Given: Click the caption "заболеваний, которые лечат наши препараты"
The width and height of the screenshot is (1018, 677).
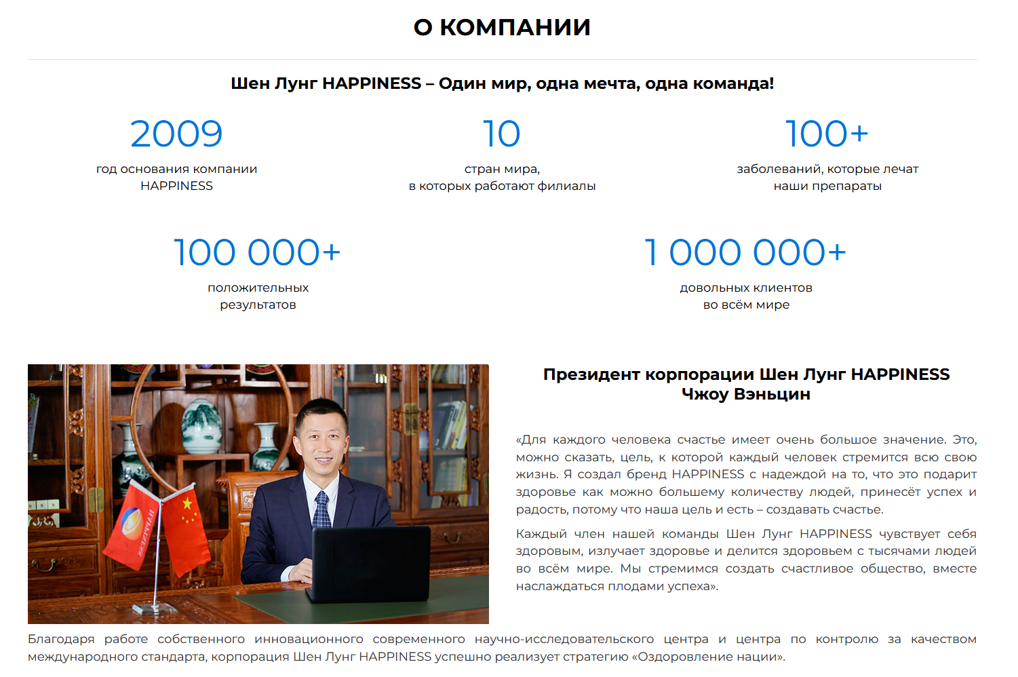Looking at the screenshot, I should click(x=827, y=177).
